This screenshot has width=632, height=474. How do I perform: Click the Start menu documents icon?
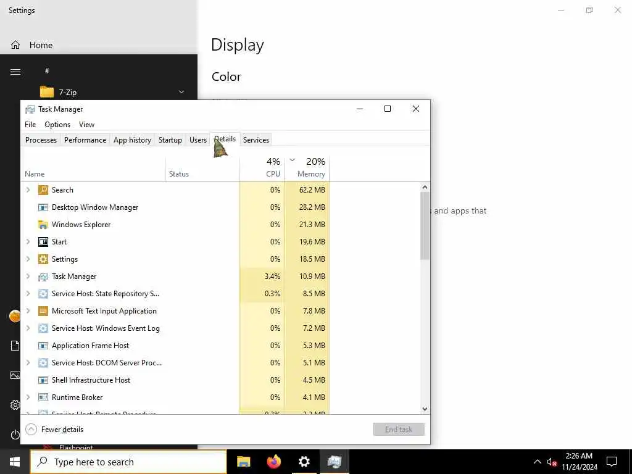point(15,346)
